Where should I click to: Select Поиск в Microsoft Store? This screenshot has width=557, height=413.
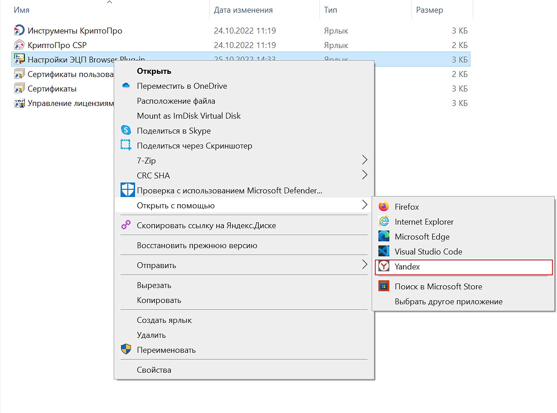tap(463, 287)
